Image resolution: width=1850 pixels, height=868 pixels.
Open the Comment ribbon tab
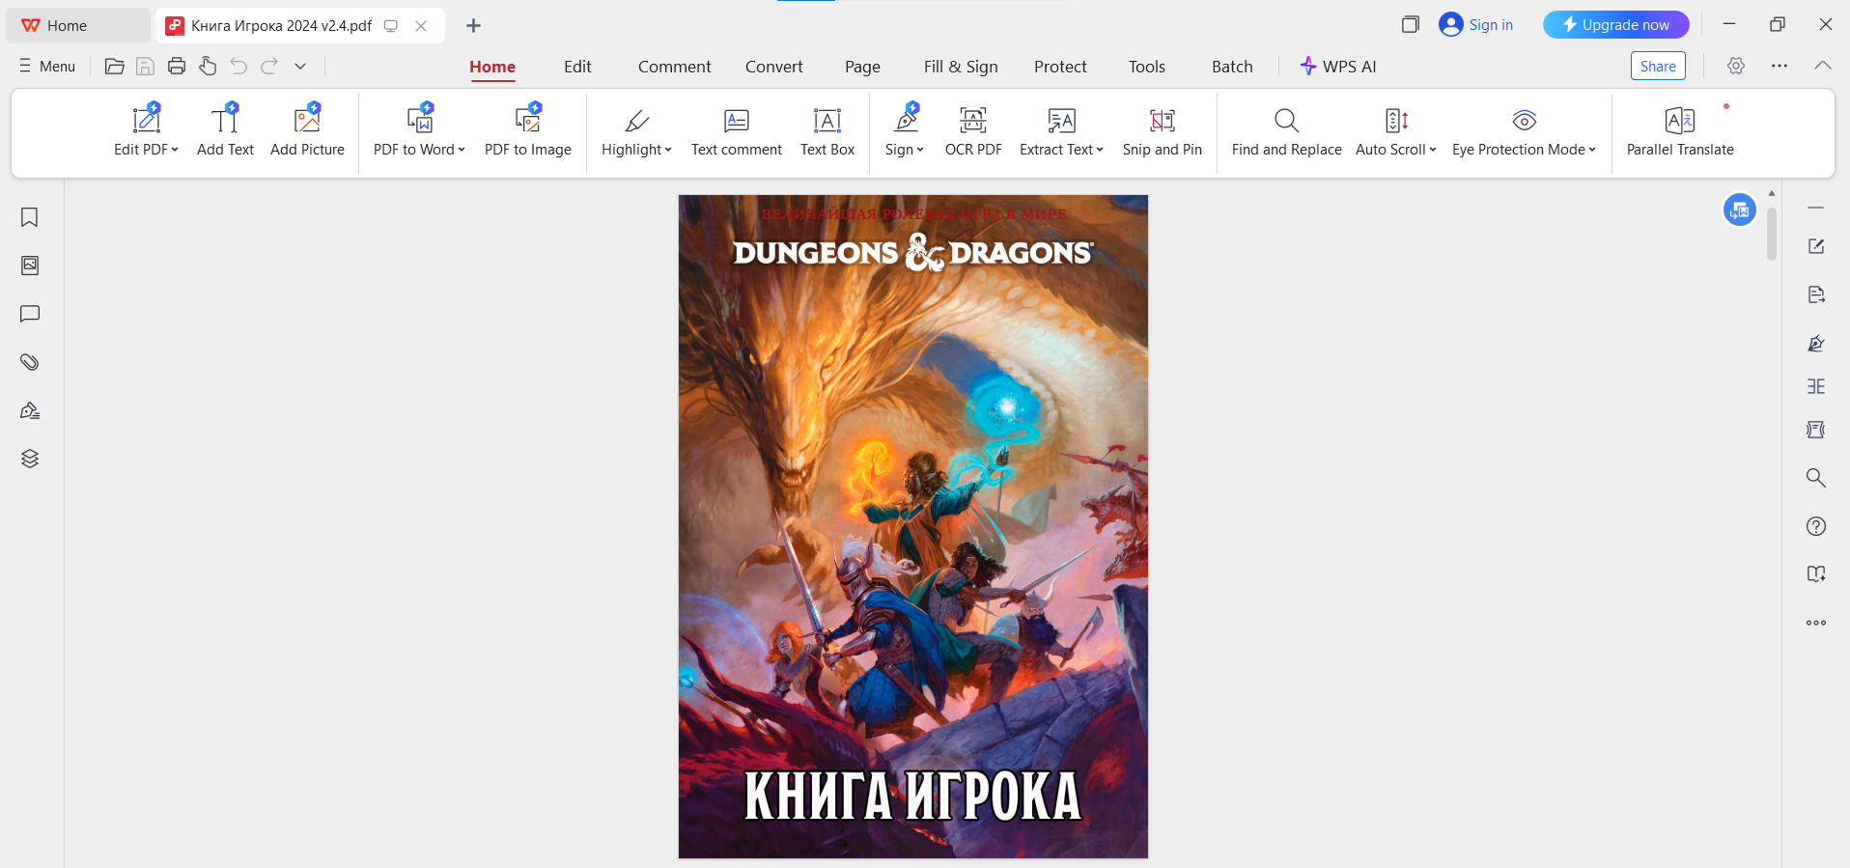pyautogui.click(x=674, y=67)
